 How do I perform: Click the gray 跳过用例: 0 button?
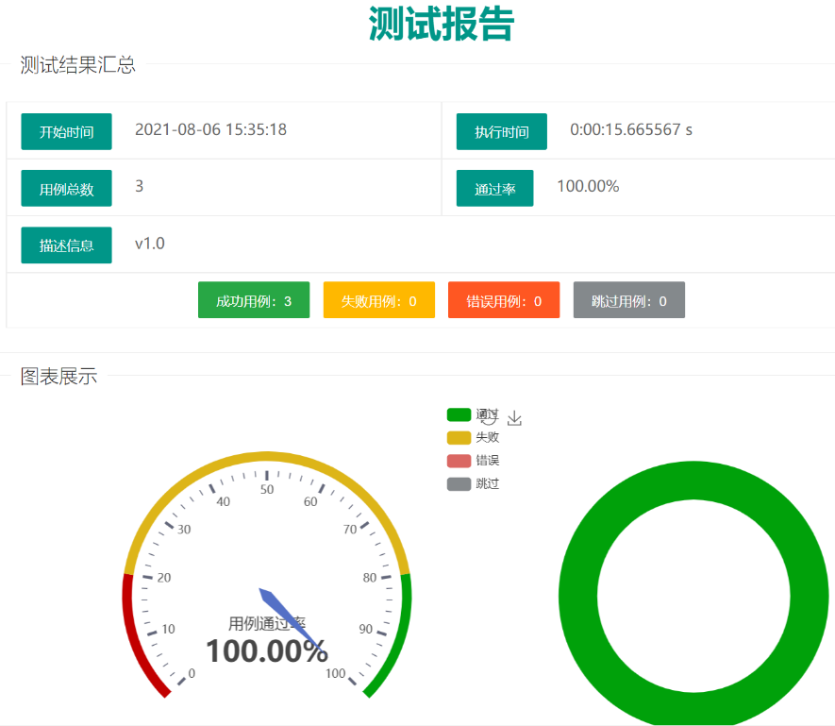pos(628,300)
